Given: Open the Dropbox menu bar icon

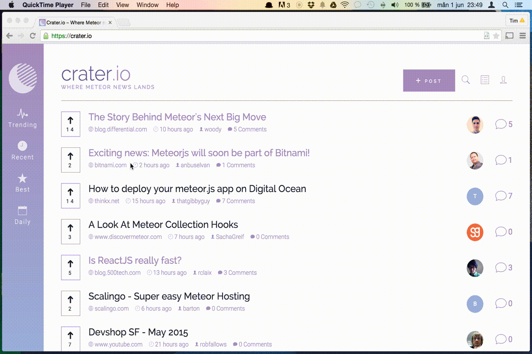Looking at the screenshot, I should (311, 5).
